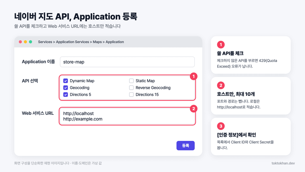Click the '[인증 정보]에서 확인' card heading

point(236,135)
